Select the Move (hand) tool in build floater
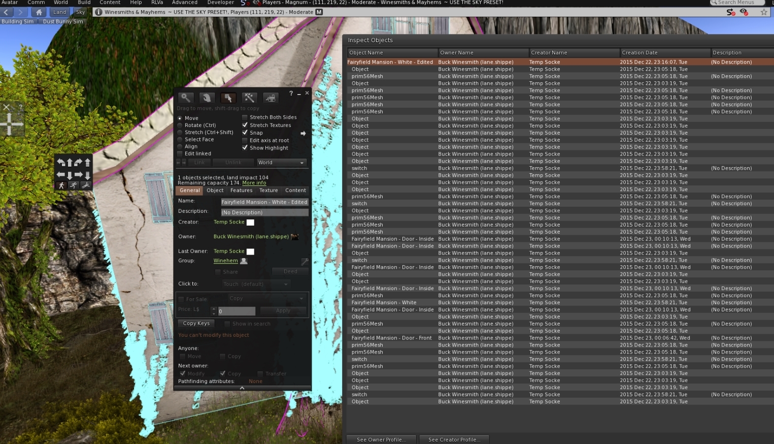 207,98
